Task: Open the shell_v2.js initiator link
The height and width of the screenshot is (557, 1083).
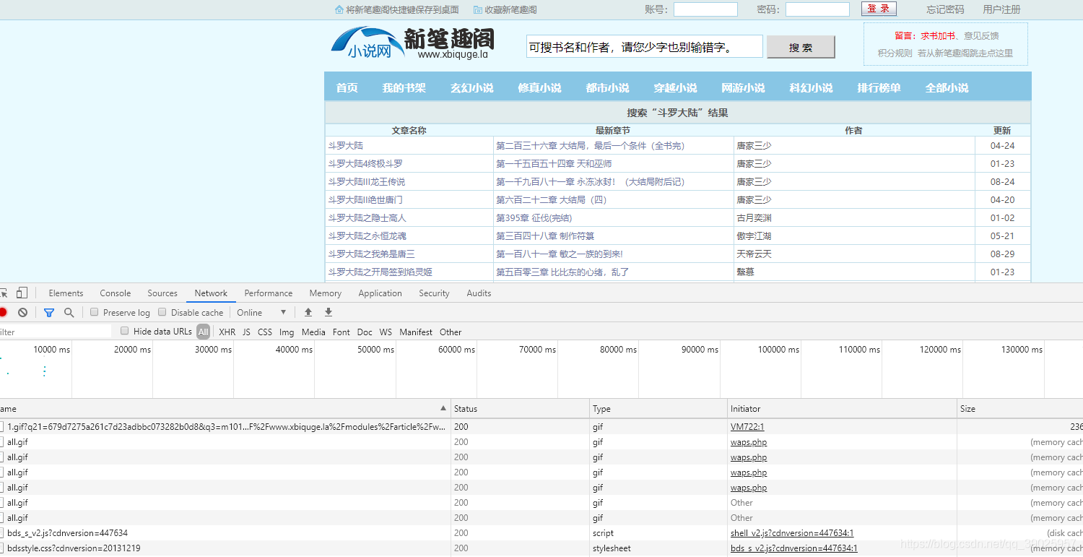Action: tap(792, 533)
